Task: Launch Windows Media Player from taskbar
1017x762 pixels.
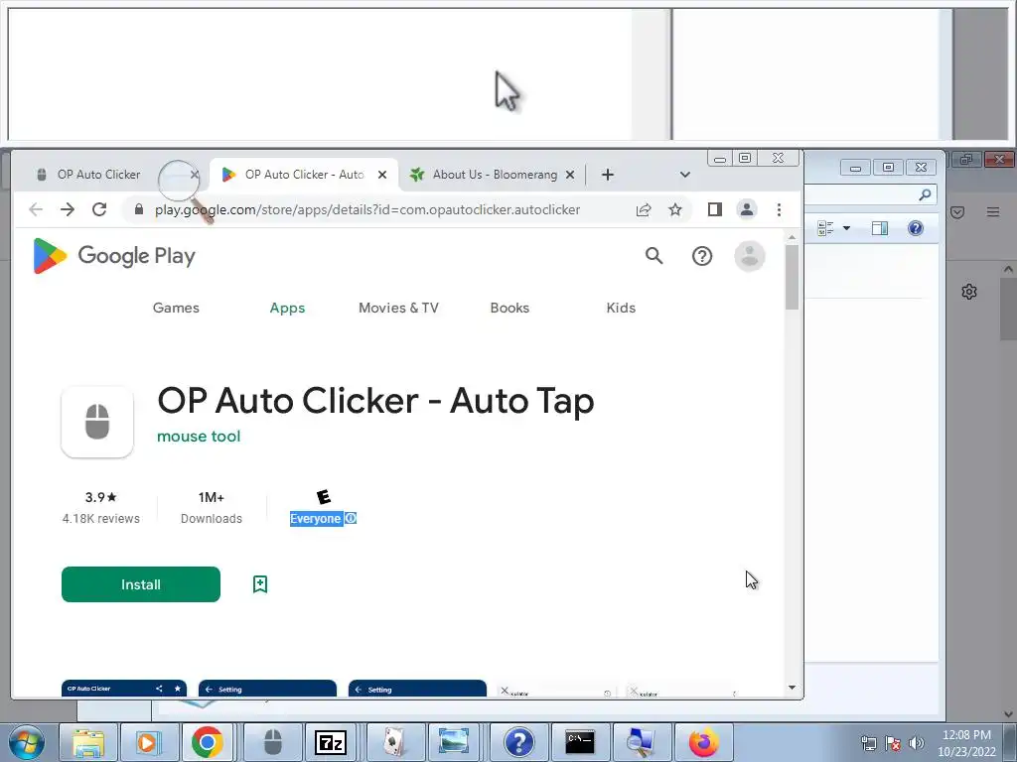Action: pos(148,742)
